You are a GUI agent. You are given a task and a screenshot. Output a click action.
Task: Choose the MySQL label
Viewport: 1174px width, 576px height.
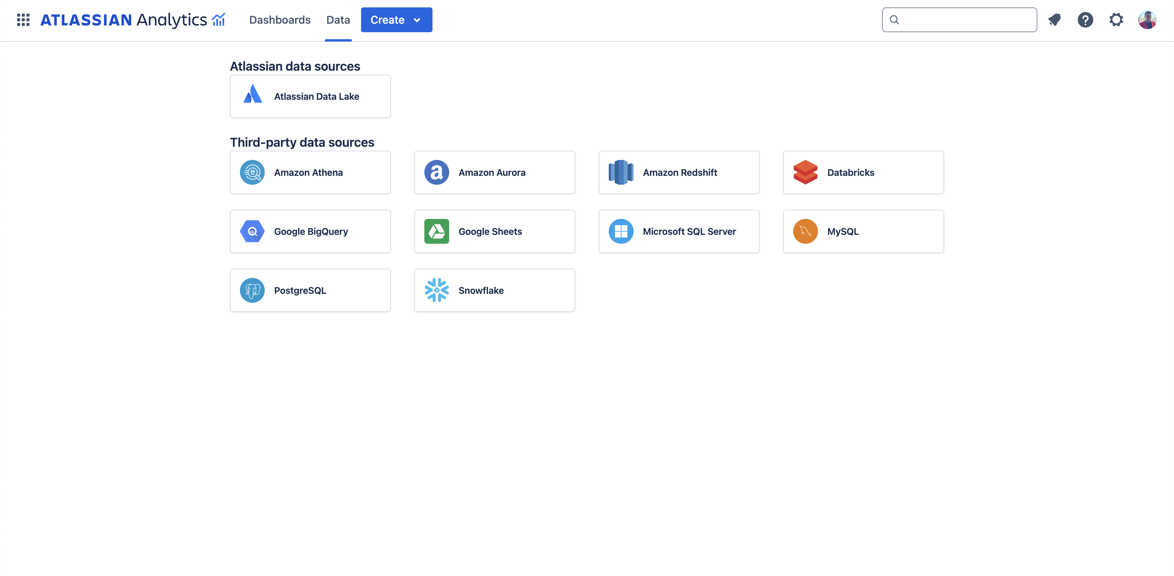843,231
